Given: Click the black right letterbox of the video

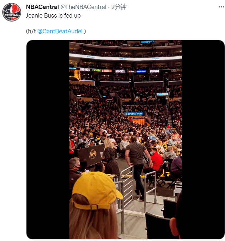Looking at the screenshot, I should 203,139.
